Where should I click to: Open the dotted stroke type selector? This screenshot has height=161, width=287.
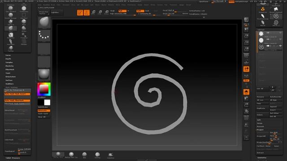point(44,35)
